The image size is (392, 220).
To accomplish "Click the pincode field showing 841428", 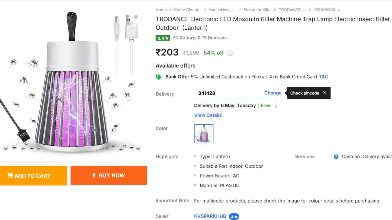I will click(227, 93).
